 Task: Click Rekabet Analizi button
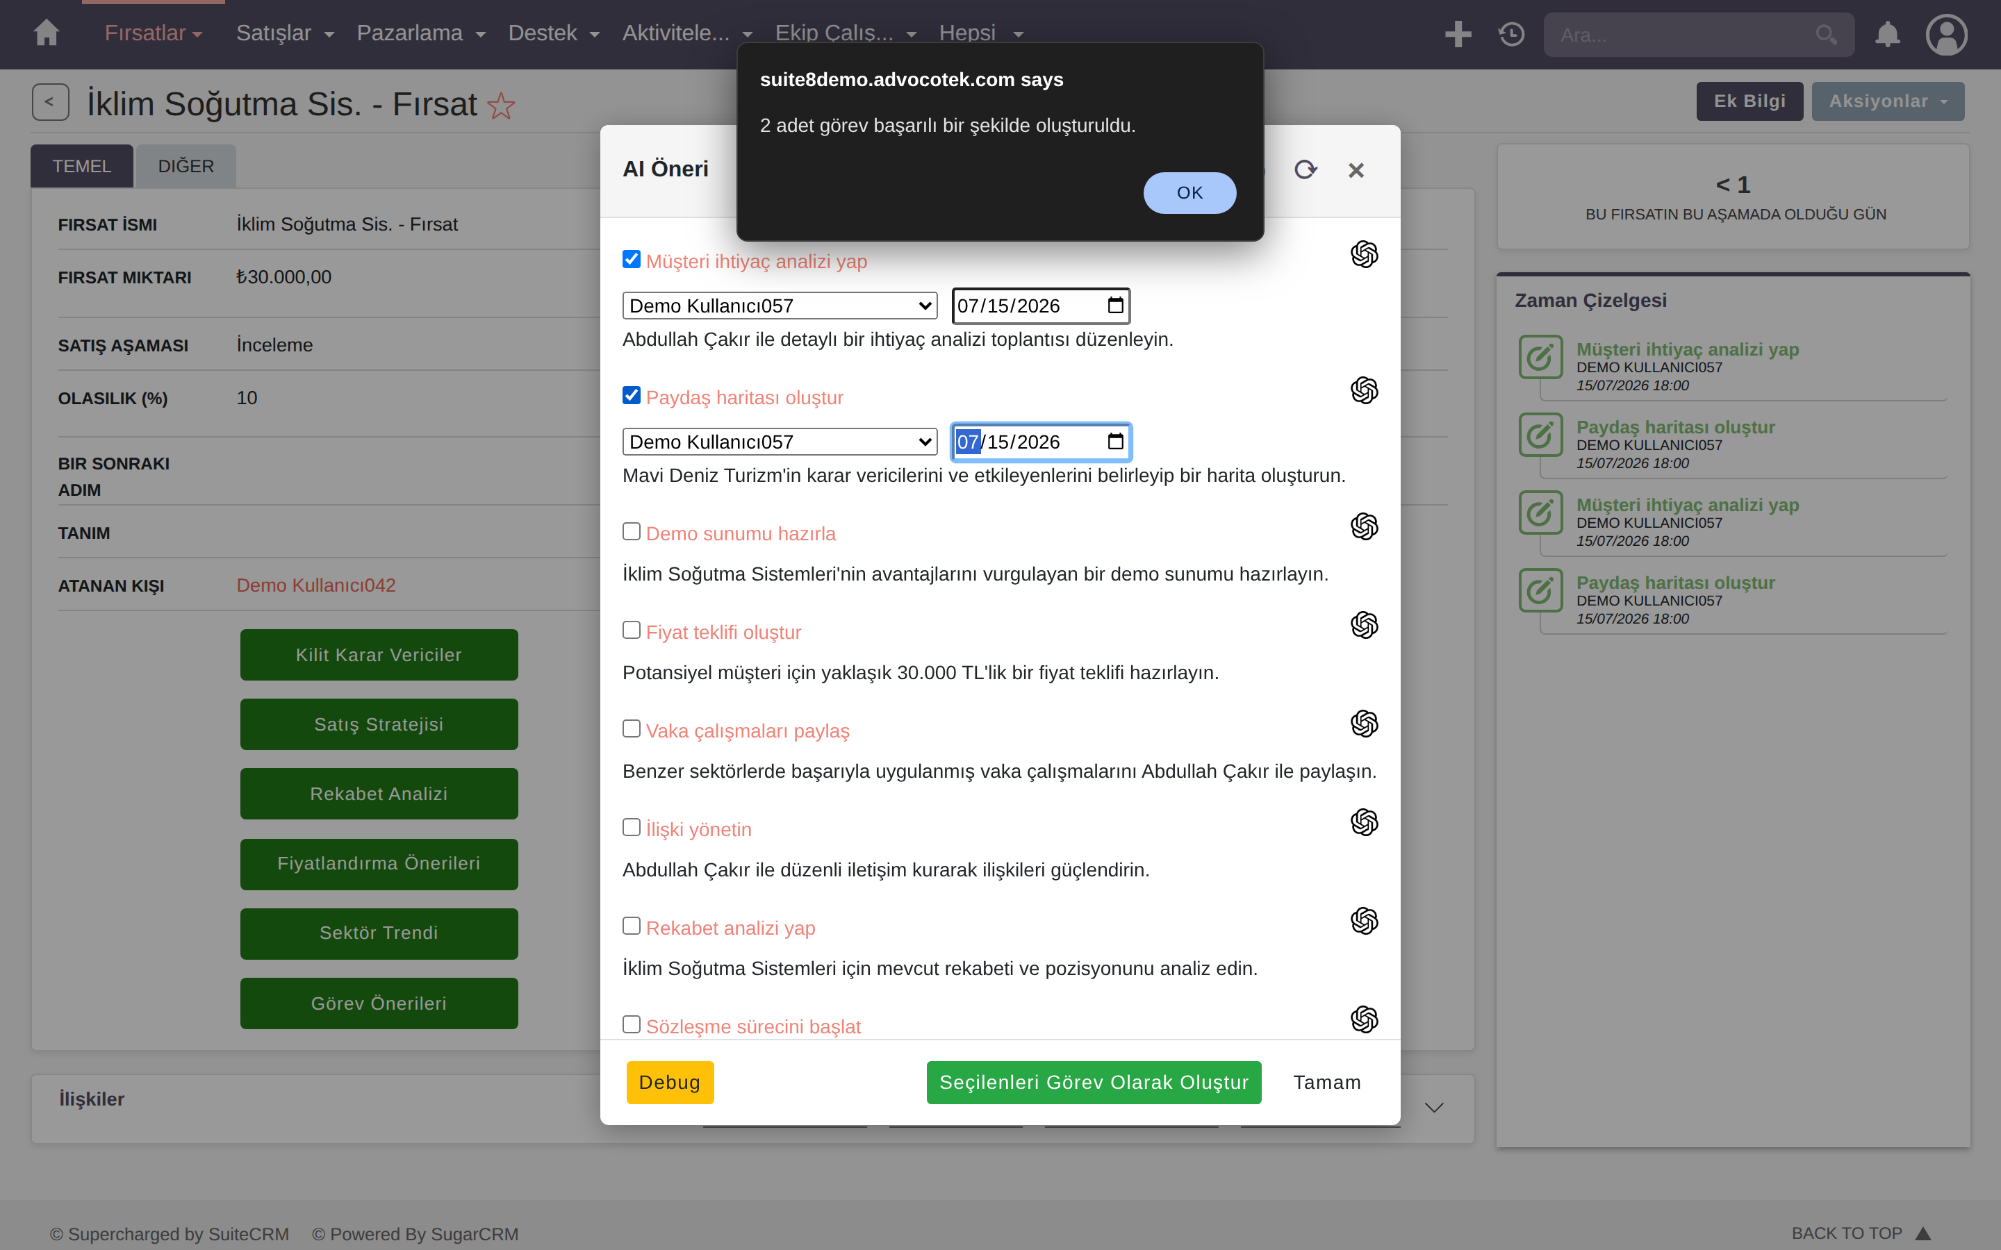[379, 794]
